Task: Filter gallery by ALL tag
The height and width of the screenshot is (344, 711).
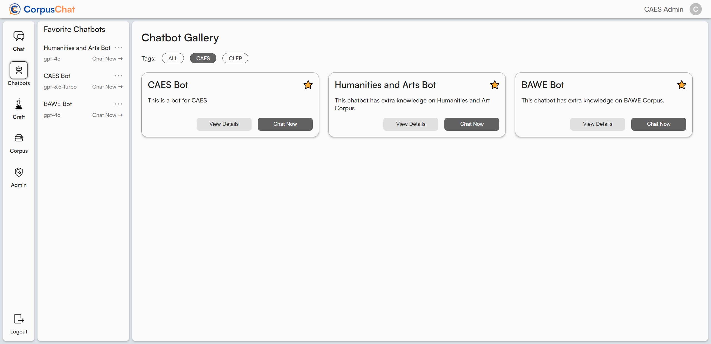Action: tap(173, 58)
